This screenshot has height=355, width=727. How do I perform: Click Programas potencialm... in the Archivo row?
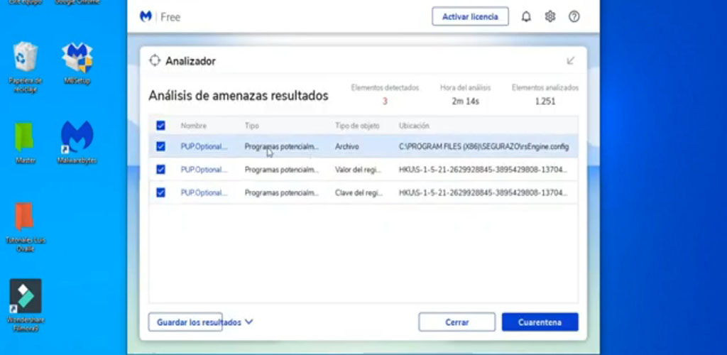[x=282, y=146]
